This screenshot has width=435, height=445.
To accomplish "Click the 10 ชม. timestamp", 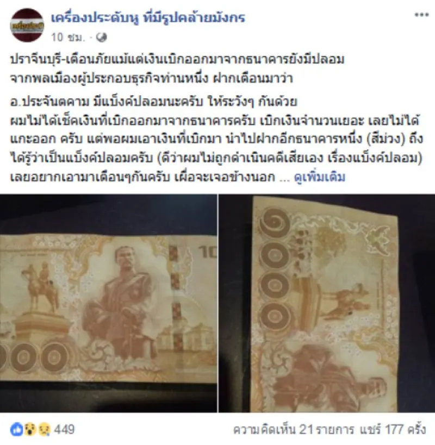I will 68,37.
